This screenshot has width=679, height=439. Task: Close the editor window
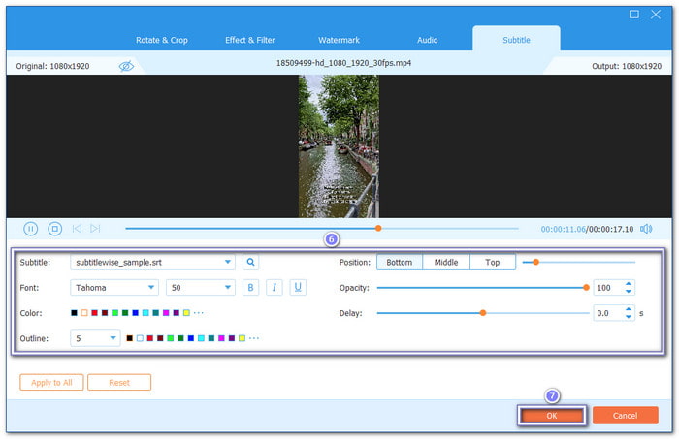pos(656,15)
